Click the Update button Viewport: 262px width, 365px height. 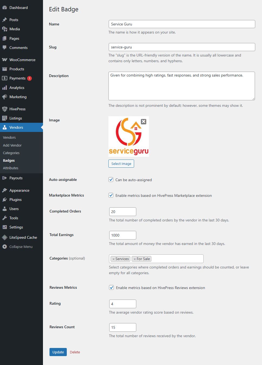(x=58, y=352)
